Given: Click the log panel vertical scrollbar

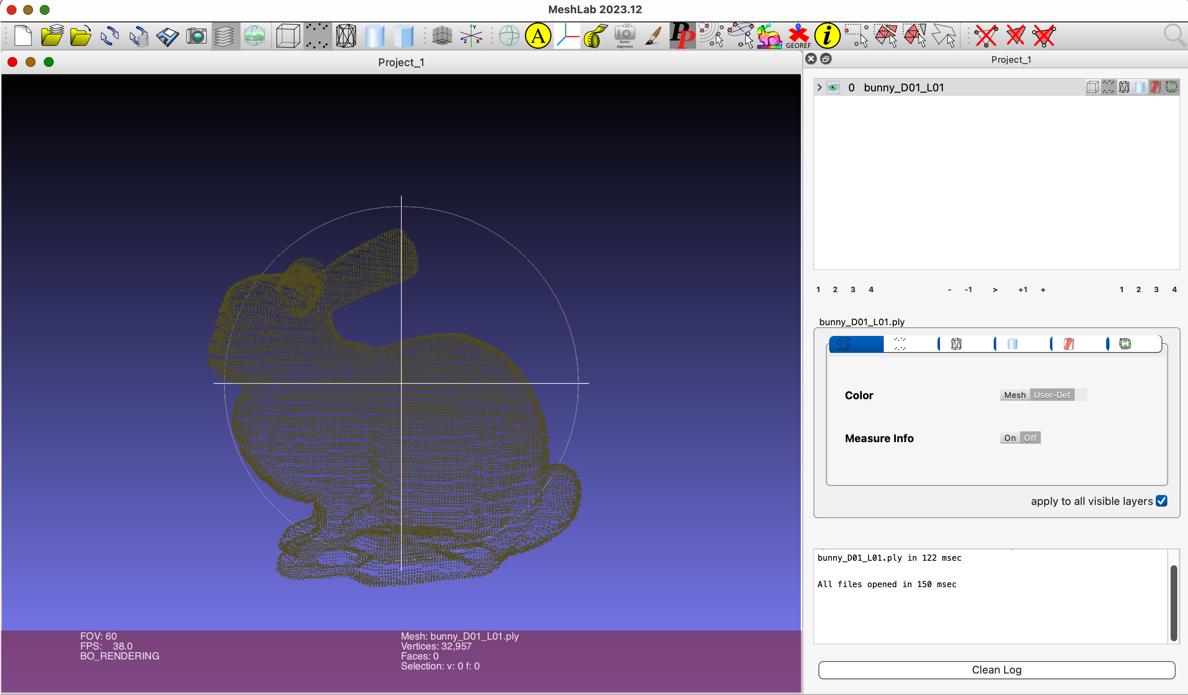Looking at the screenshot, I should pyautogui.click(x=1174, y=602).
